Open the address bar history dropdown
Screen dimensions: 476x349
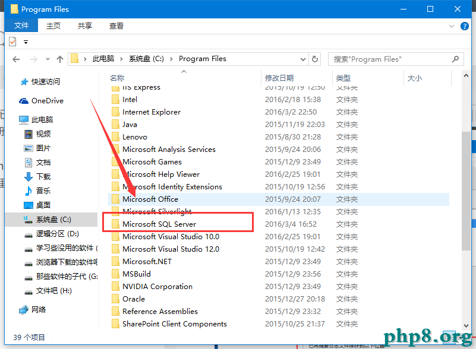[x=302, y=59]
